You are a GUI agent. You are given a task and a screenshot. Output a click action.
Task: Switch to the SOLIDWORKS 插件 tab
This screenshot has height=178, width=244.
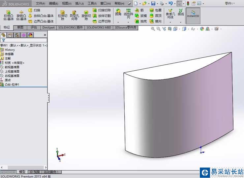71,28
